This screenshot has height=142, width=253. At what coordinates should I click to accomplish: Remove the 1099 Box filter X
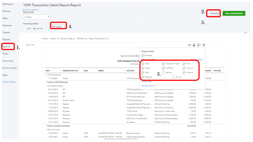(x=86, y=39)
